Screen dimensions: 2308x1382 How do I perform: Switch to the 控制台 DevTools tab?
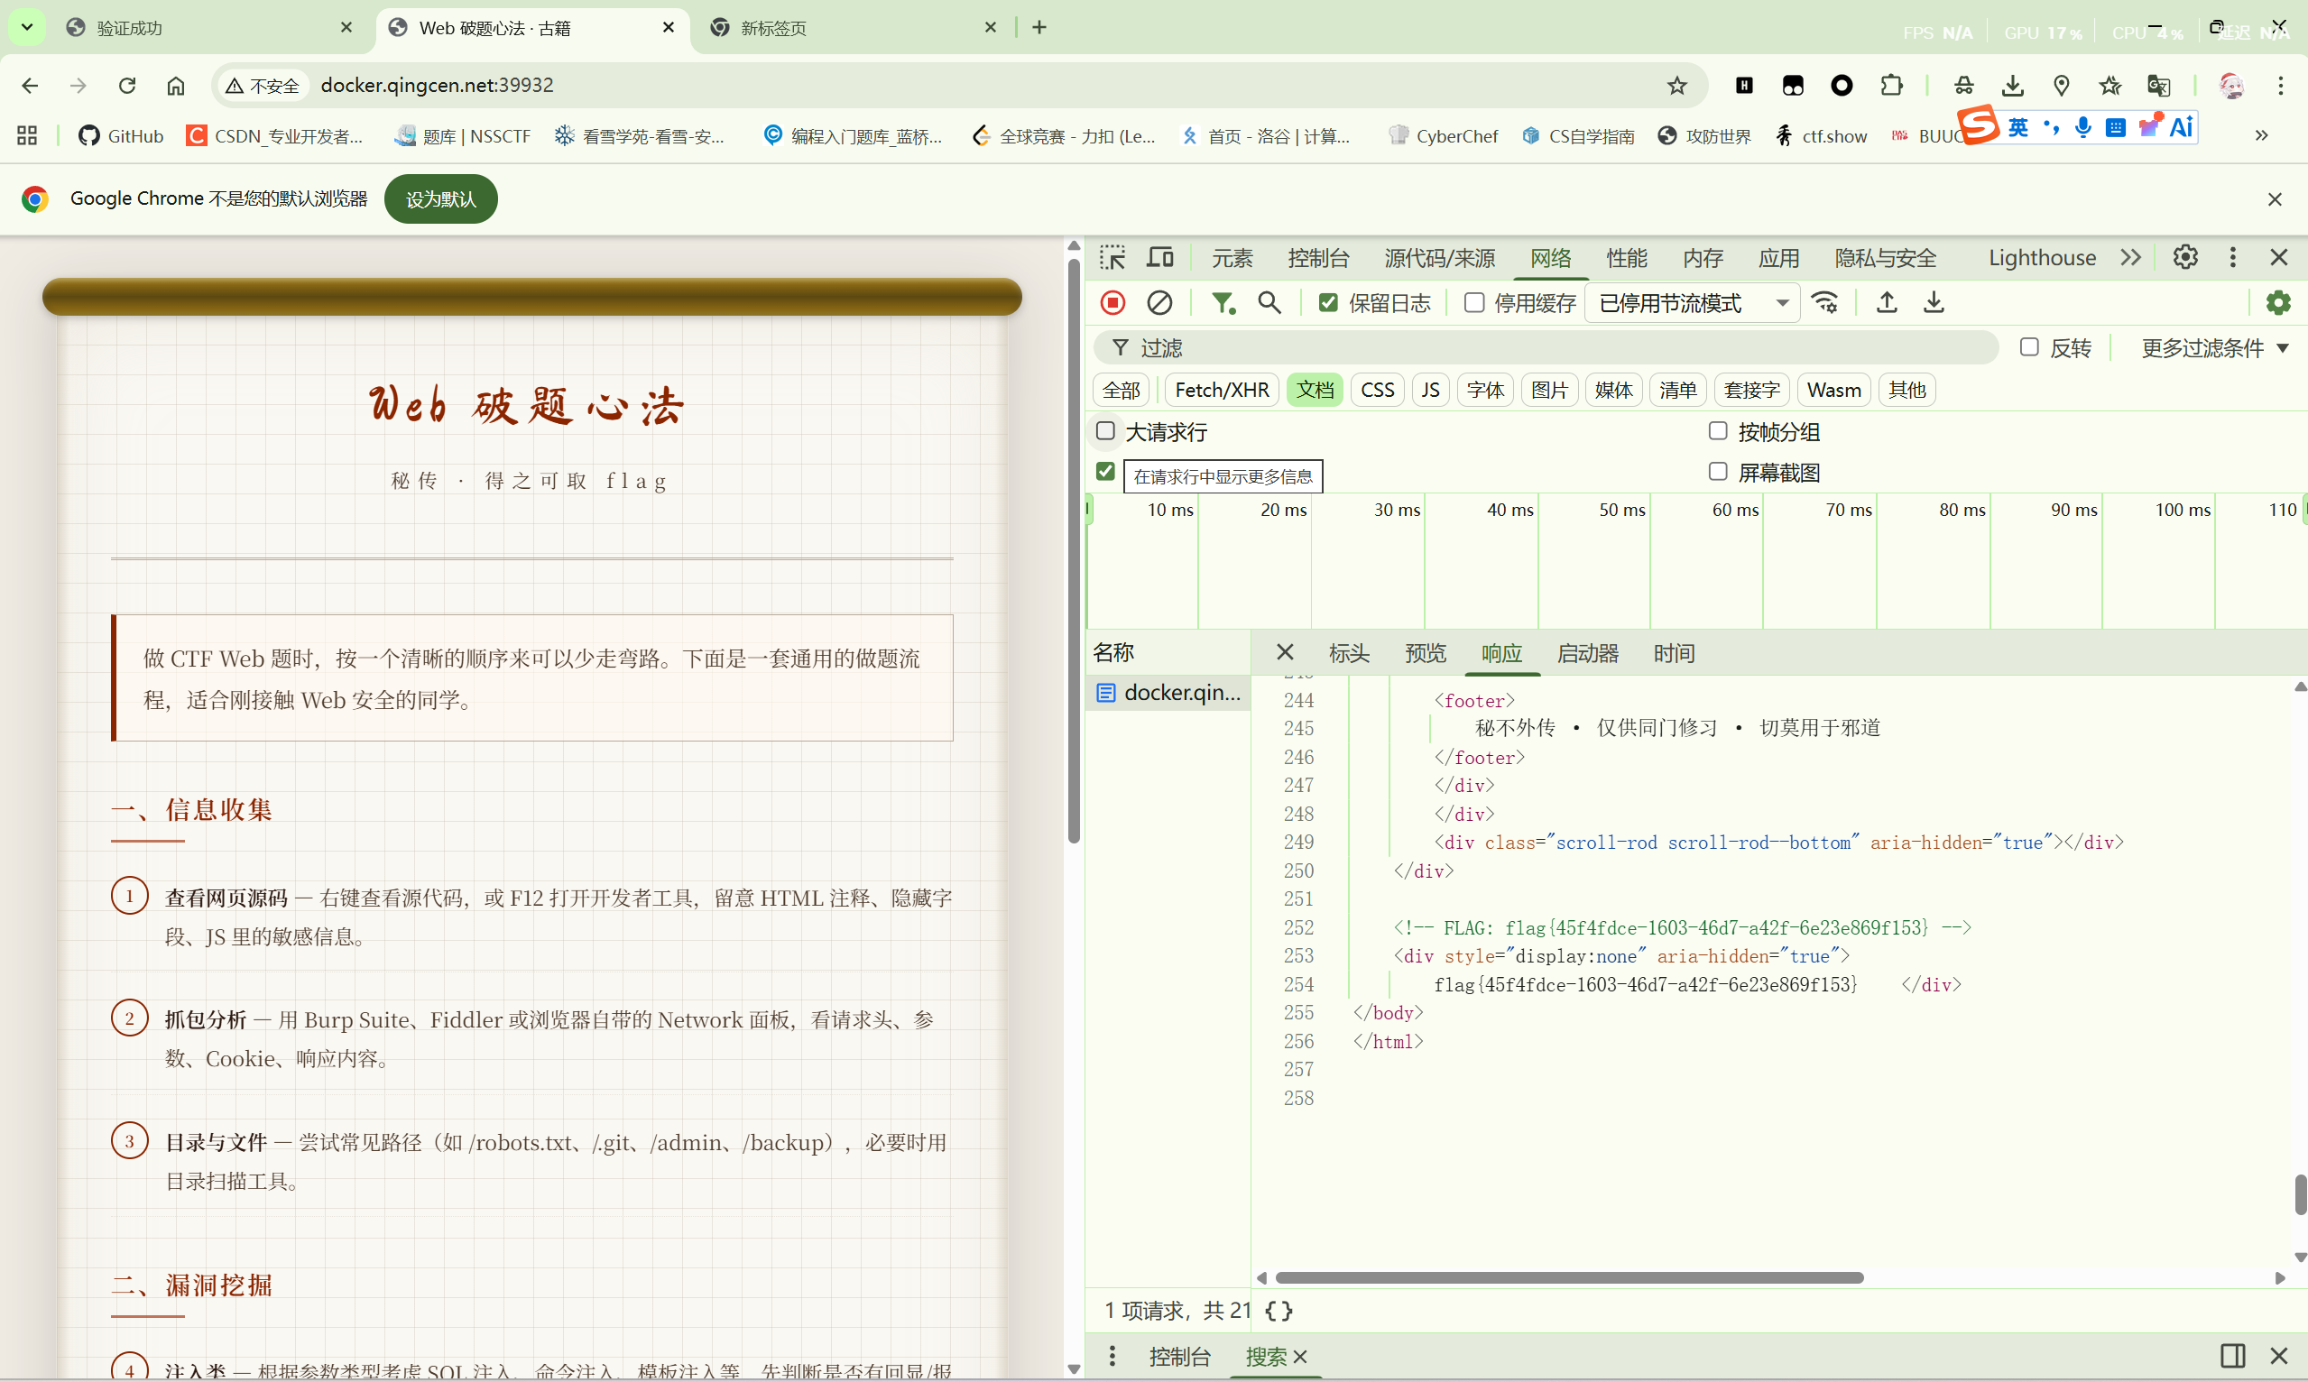(1317, 257)
